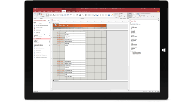Click the Save icon in the title bar
The image size is (194, 102).
tap(35, 9)
